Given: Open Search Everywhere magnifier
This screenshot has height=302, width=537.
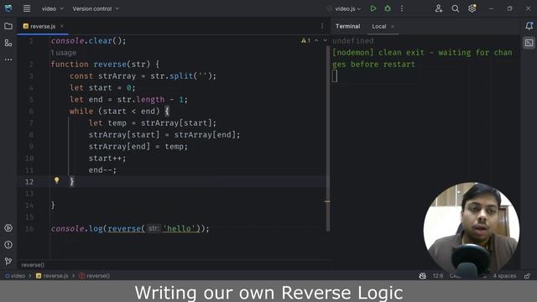Looking at the screenshot, I should (455, 8).
